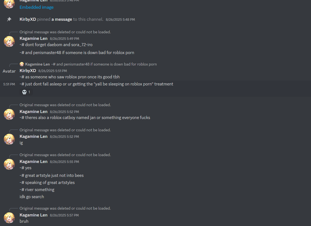Click the 8/26/2025 5:48 PM pin timestamp
This screenshot has width=311, height=226.
point(120,19)
